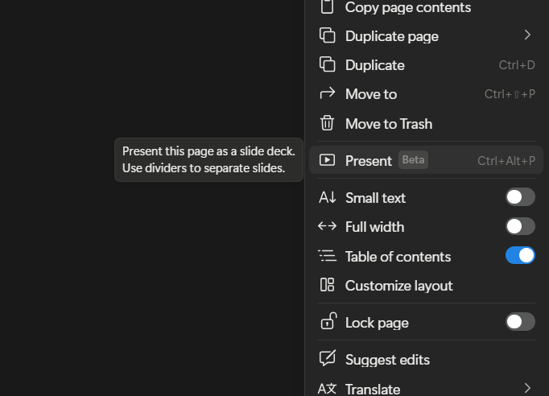Viewport: 549px width, 396px height.
Task: Click the Copy page contents clipboard icon
Action: click(x=327, y=6)
